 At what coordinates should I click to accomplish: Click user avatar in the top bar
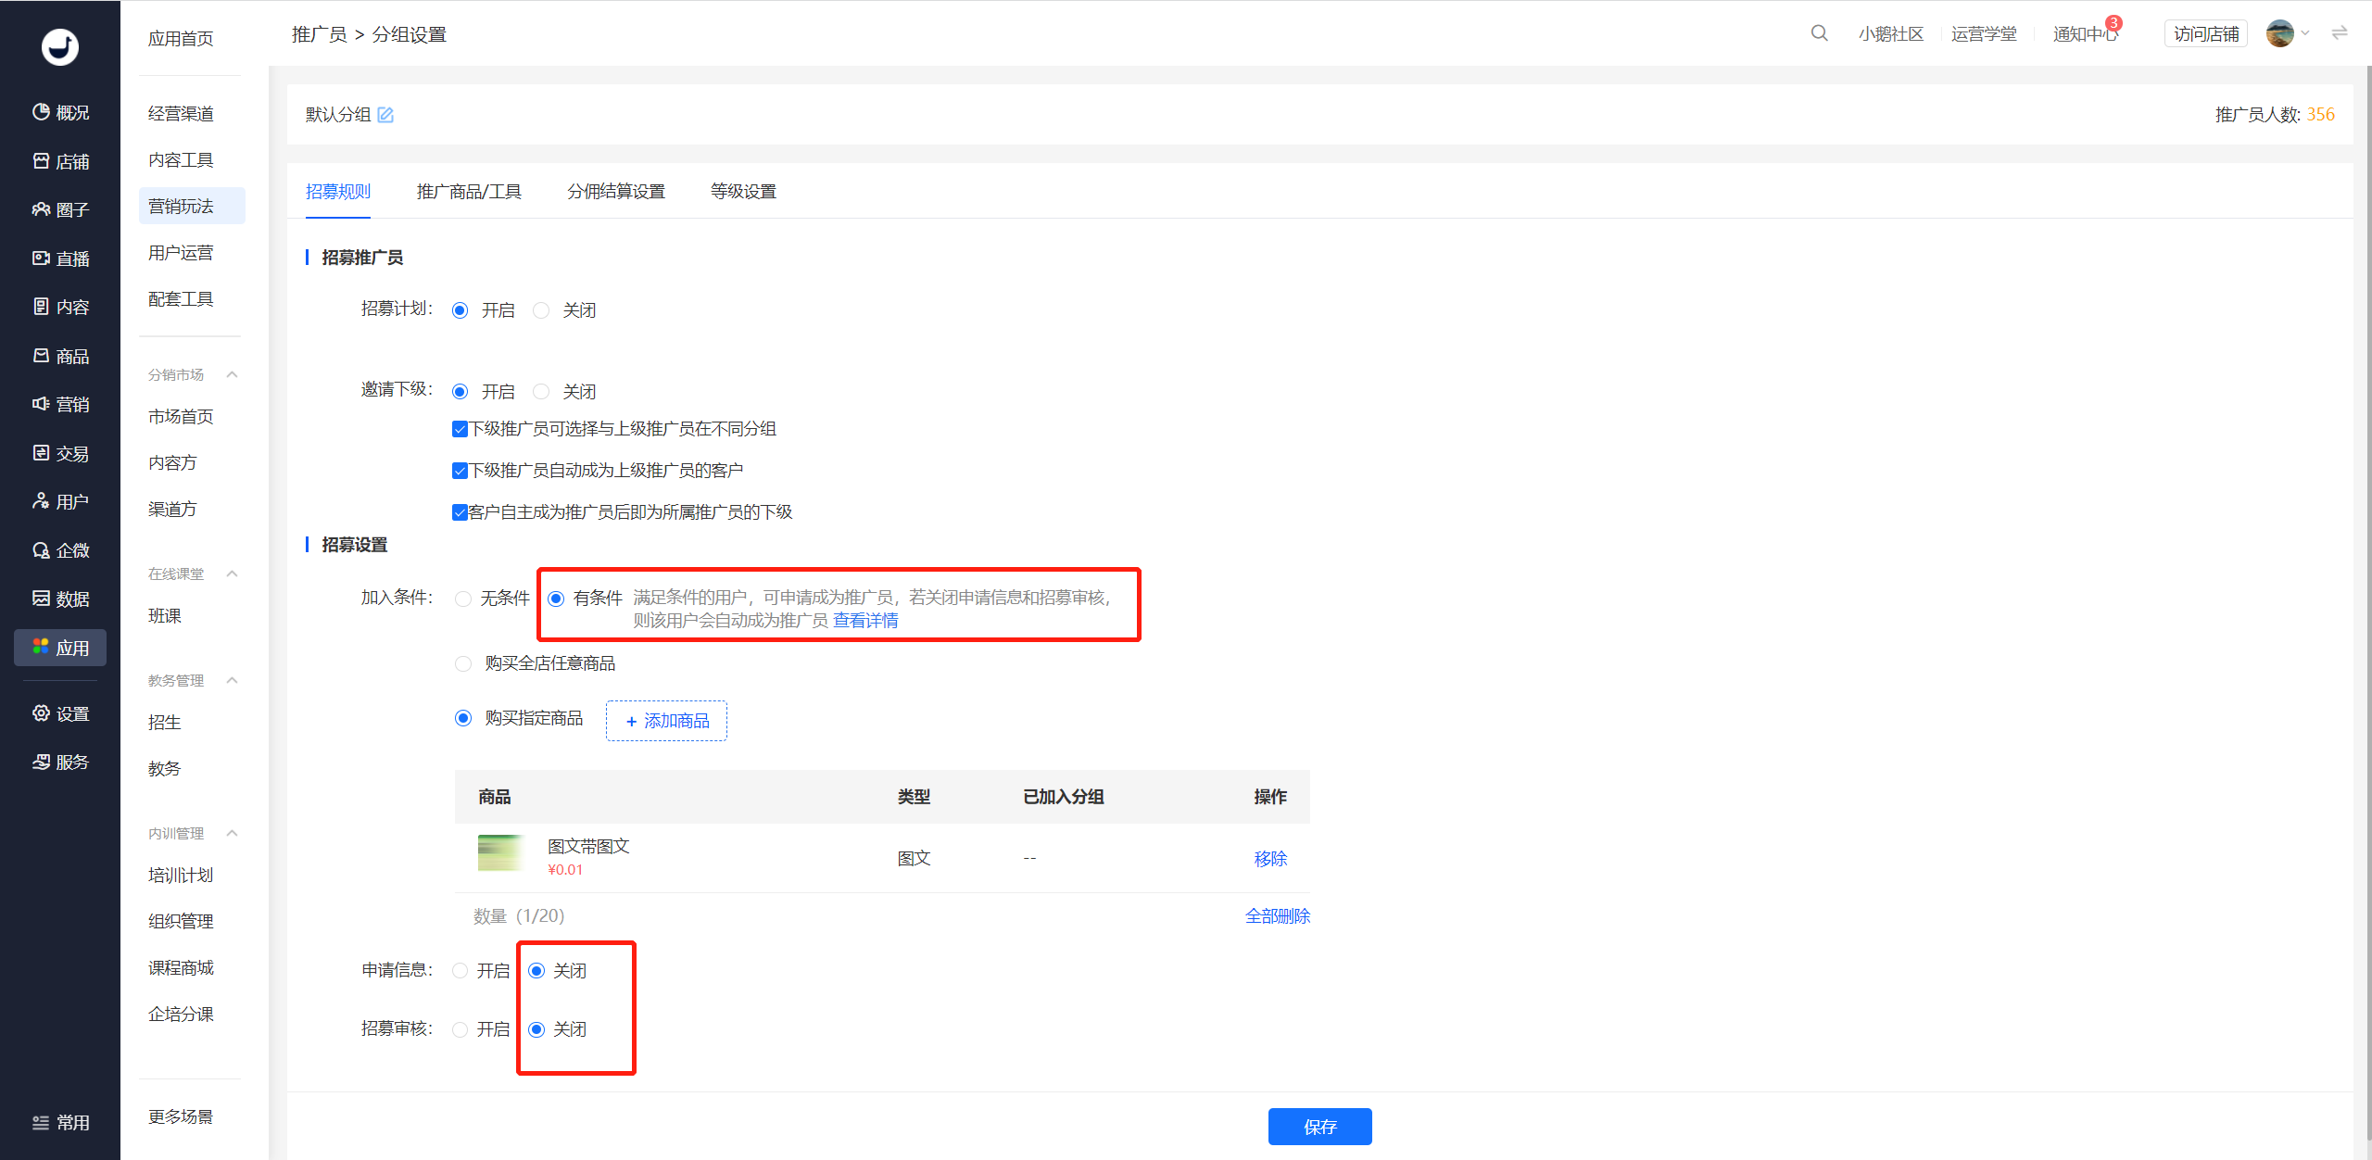pyautogui.click(x=2279, y=33)
